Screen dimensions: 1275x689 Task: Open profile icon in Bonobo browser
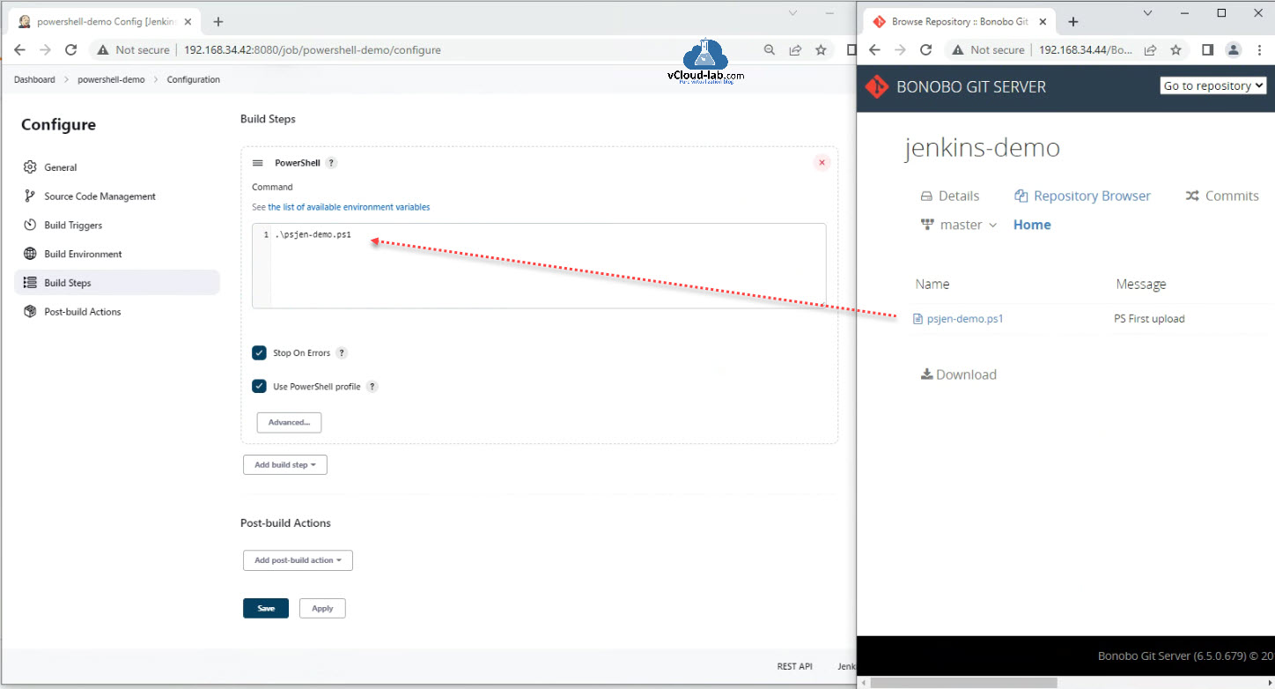click(1234, 50)
